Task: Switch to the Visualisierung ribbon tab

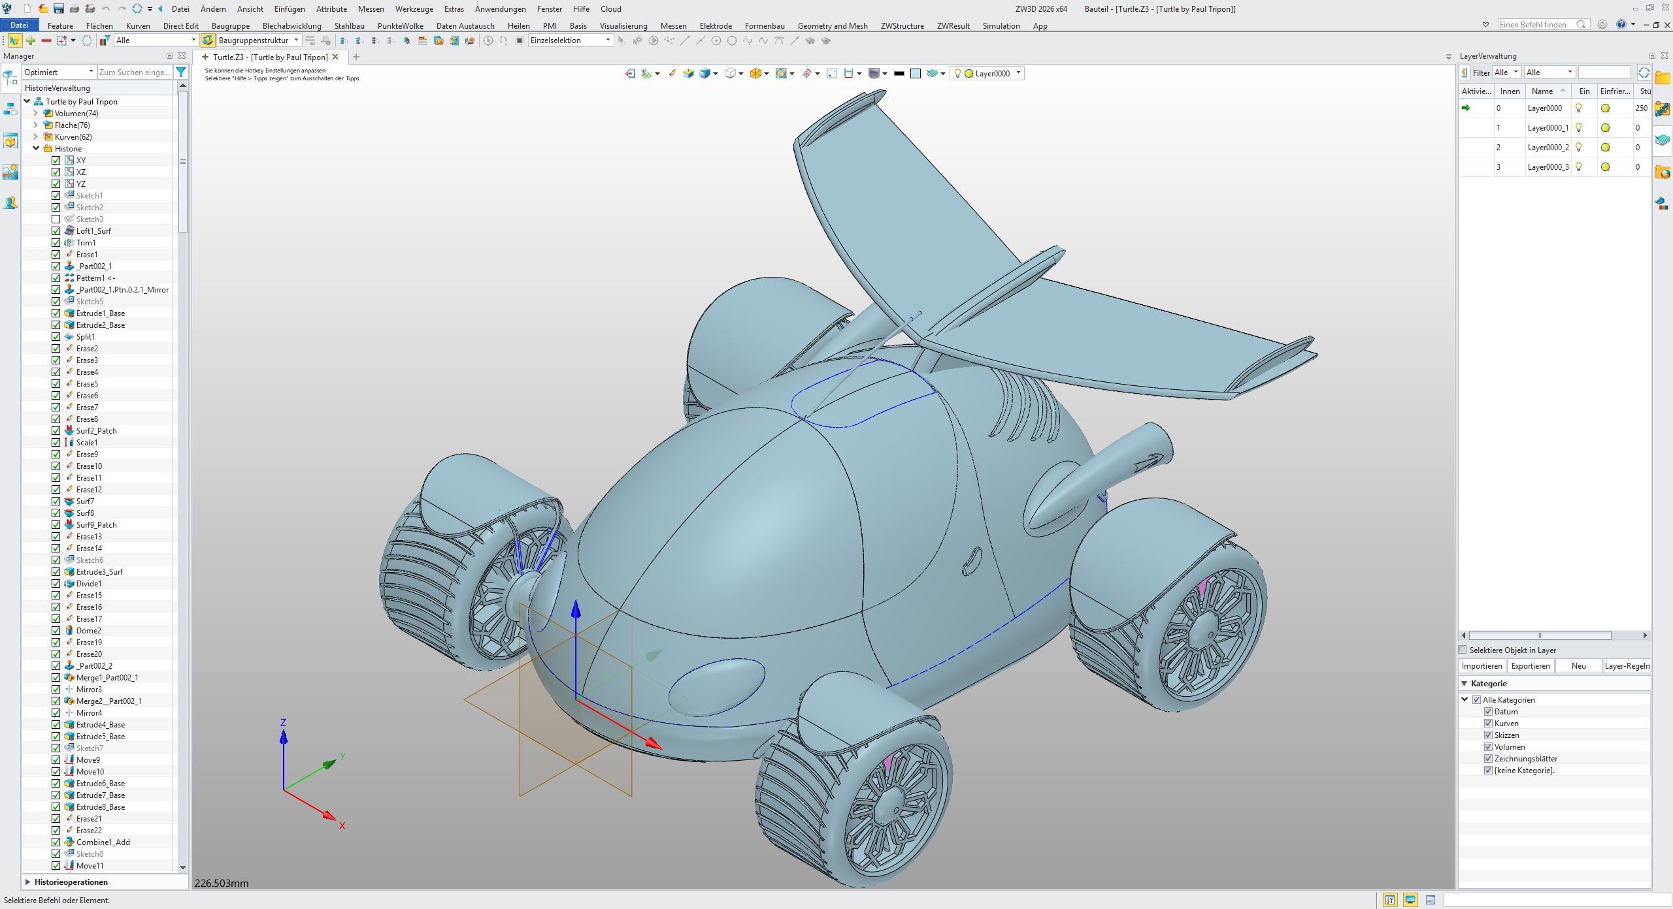Action: click(623, 25)
